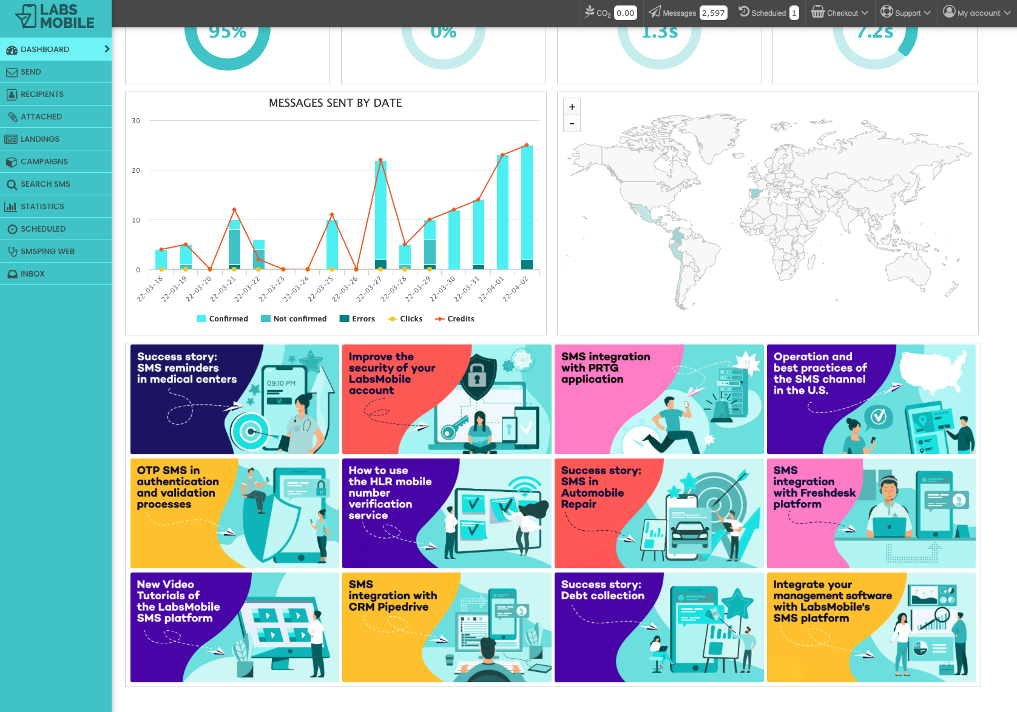Zoom out on the world map
This screenshot has width=1017, height=712.
(x=572, y=124)
